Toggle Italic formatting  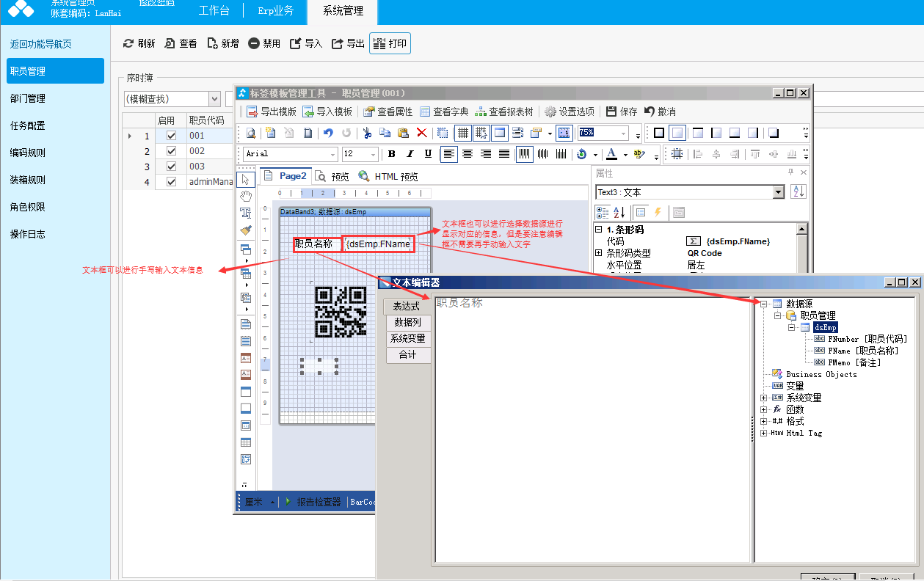pyautogui.click(x=410, y=154)
